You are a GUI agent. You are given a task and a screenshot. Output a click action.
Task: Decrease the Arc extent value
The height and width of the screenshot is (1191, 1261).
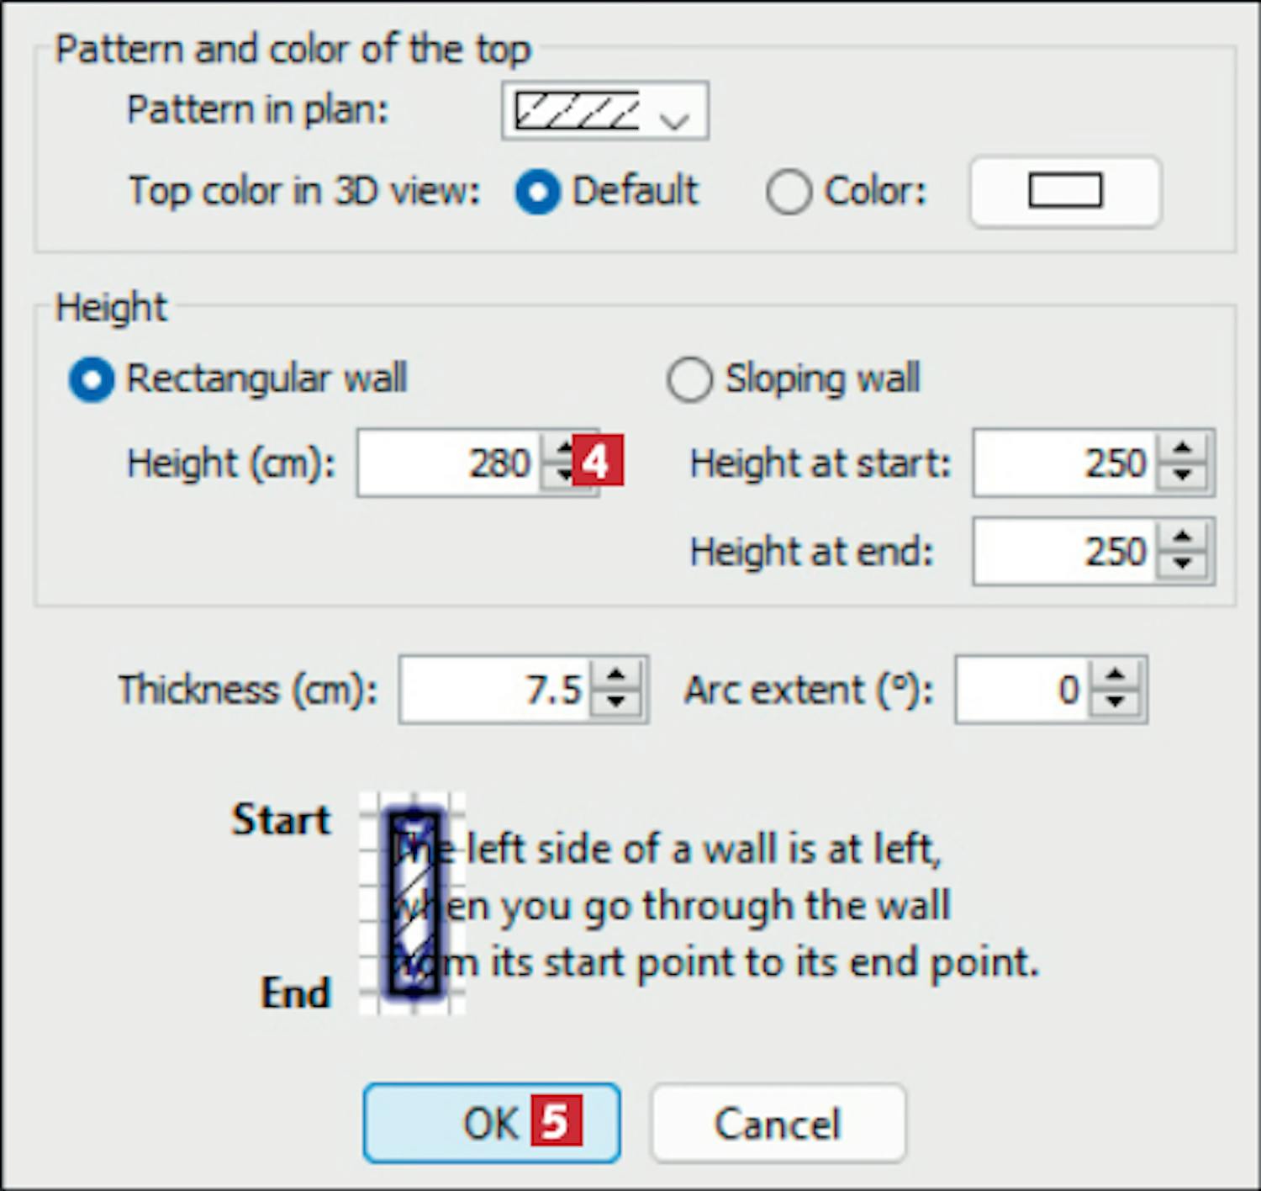pos(1116,704)
